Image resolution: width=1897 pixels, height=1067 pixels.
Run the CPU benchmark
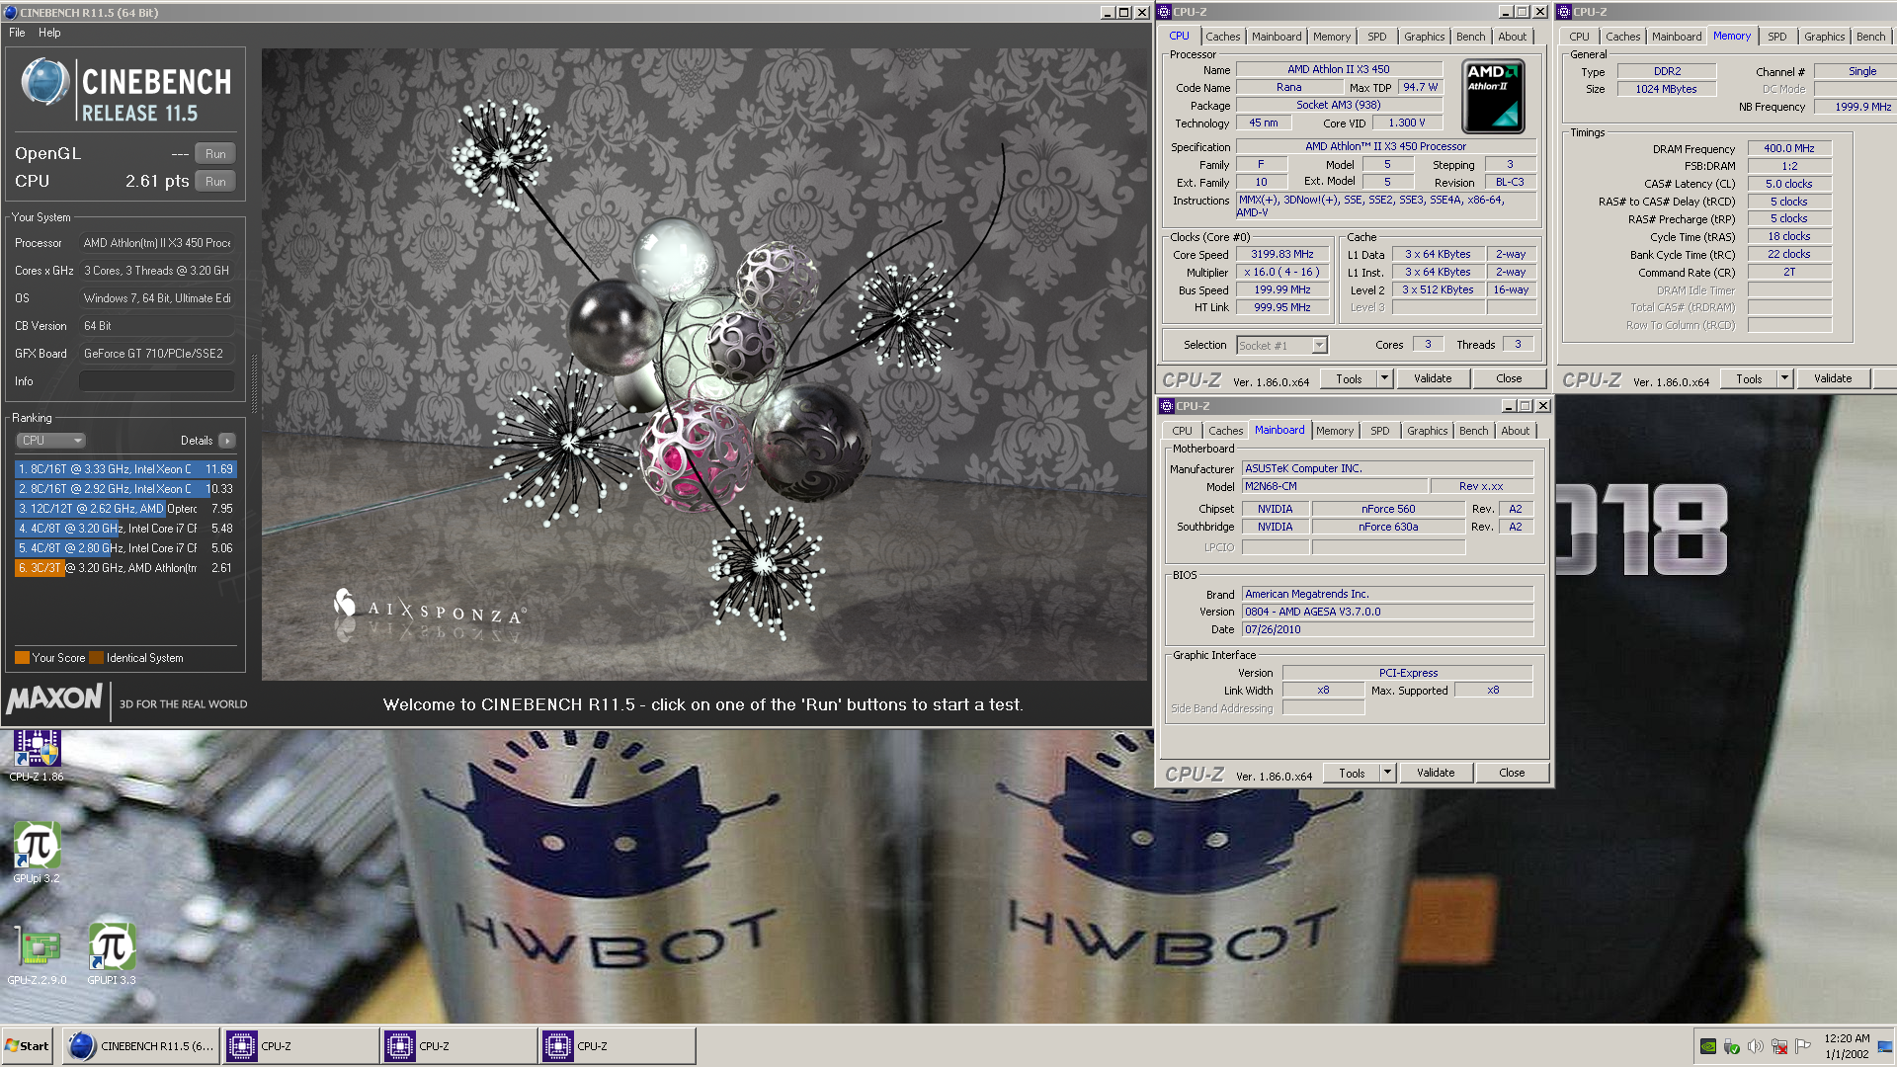[x=215, y=182]
